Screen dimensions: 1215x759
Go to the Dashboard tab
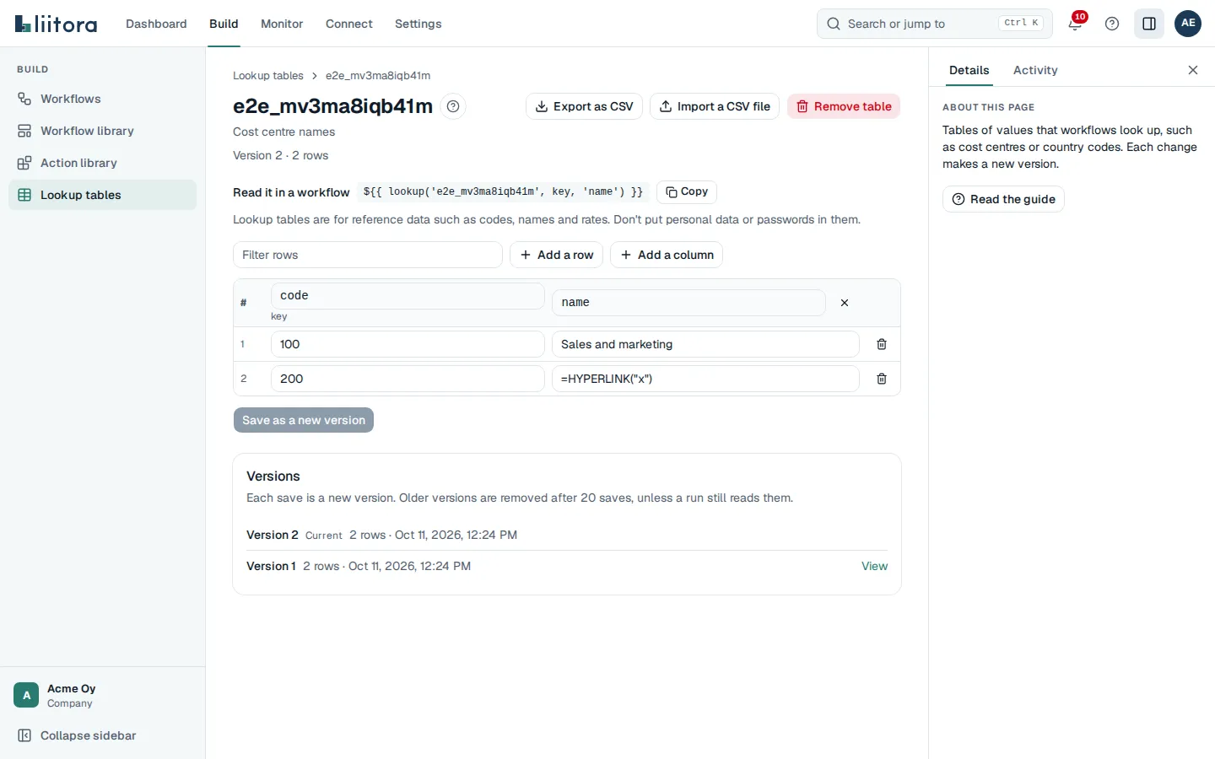click(x=156, y=24)
